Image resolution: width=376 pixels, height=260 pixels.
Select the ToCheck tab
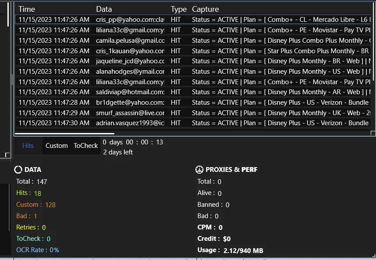point(86,146)
